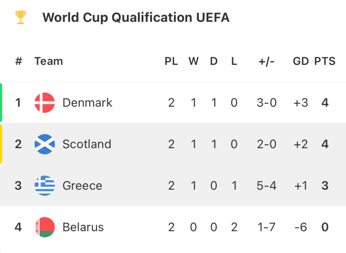346x253 pixels.
Task: Click the gold trophy icon
Action: tap(21, 17)
